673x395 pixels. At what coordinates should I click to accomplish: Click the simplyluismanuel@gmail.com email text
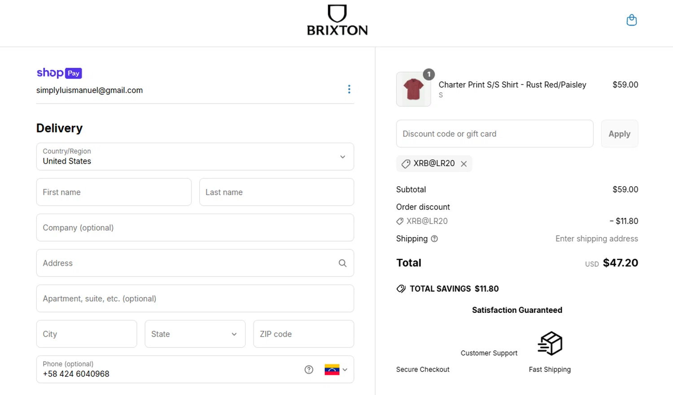coord(90,90)
